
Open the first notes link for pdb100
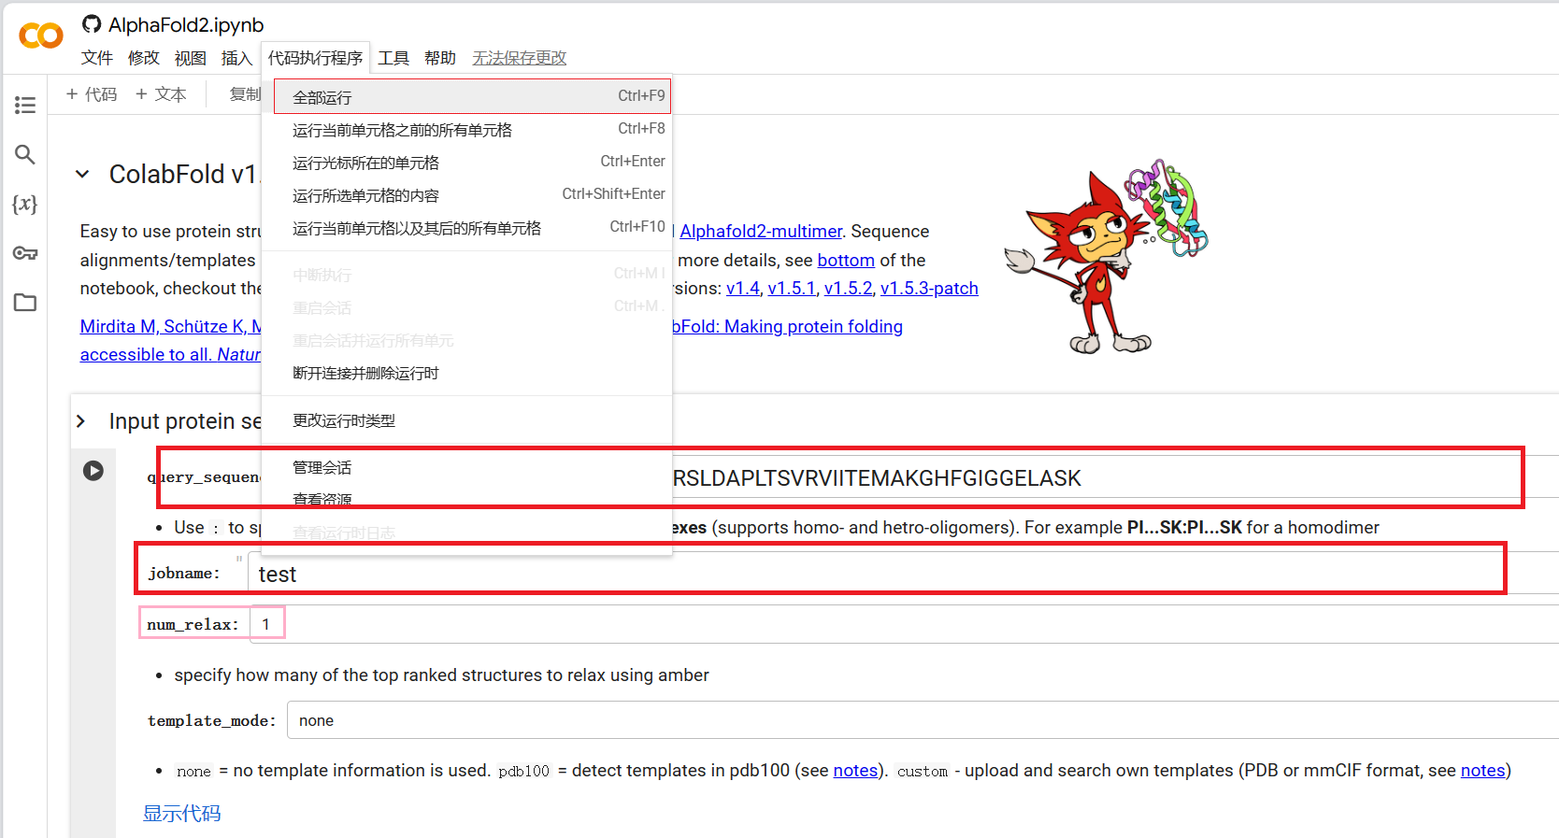coord(855,770)
